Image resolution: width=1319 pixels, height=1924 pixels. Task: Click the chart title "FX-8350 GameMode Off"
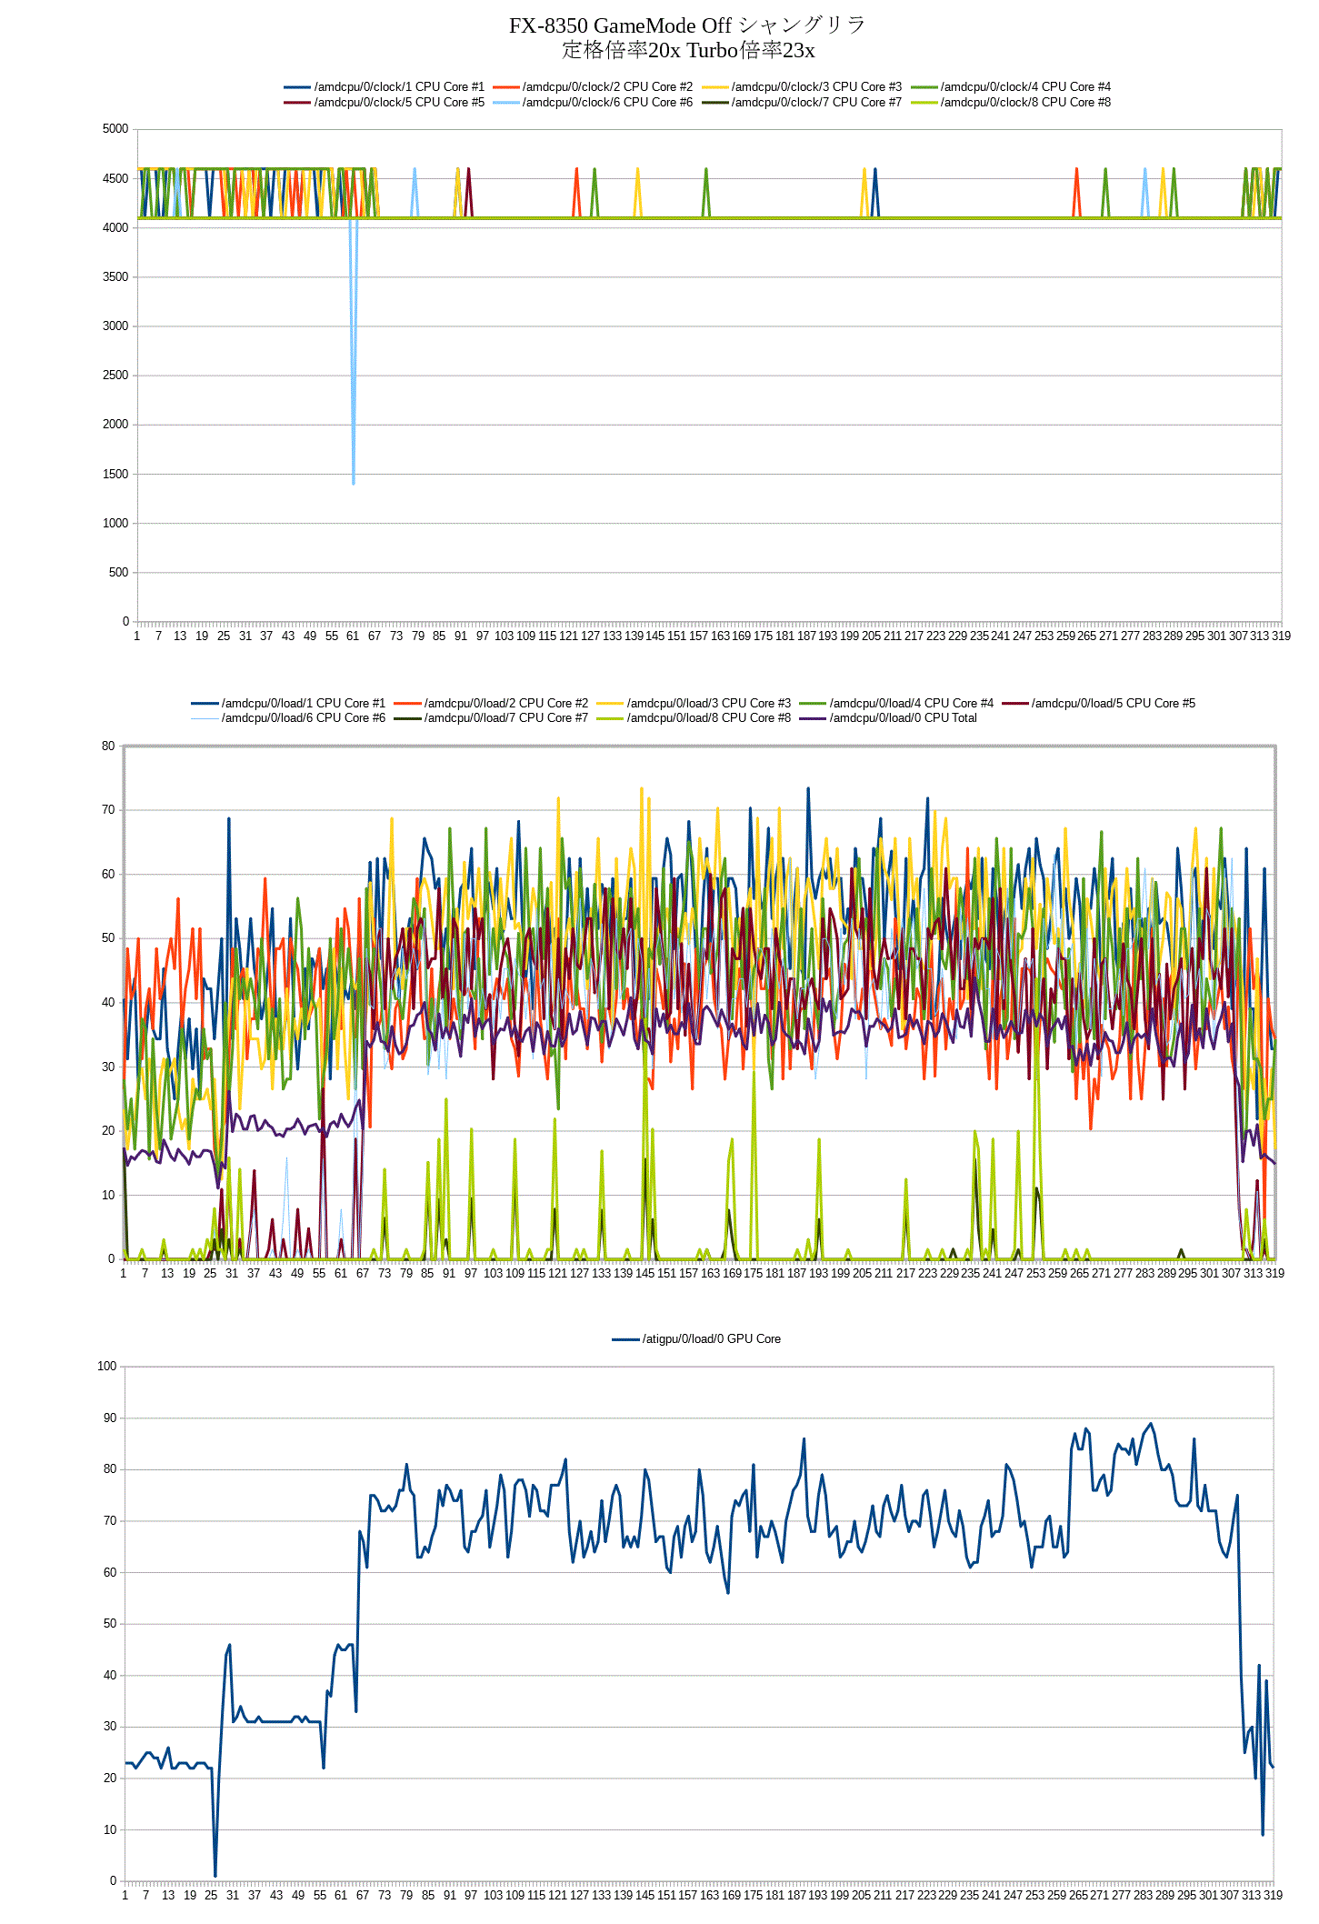tap(620, 25)
